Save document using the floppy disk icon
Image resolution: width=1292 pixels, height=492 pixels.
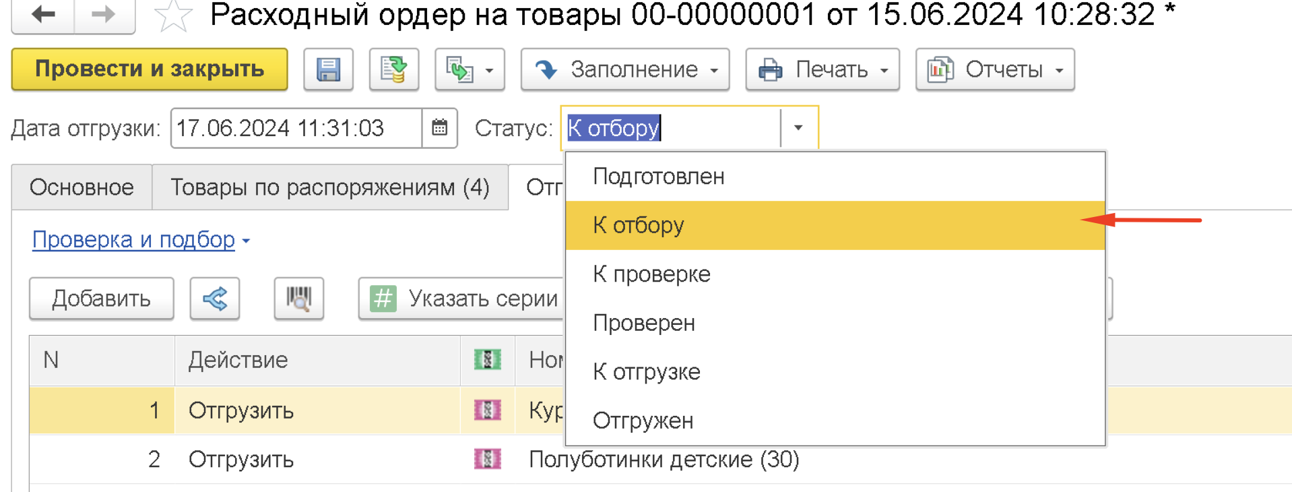click(328, 69)
